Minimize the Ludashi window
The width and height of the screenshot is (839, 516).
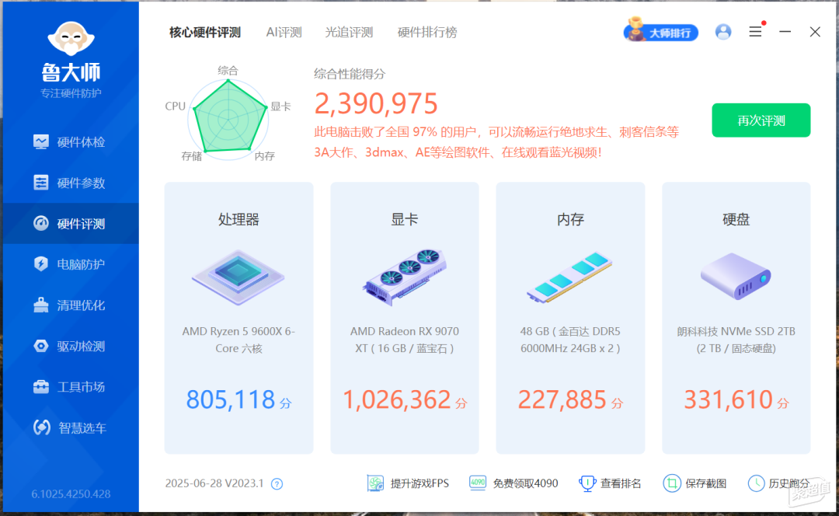click(785, 32)
